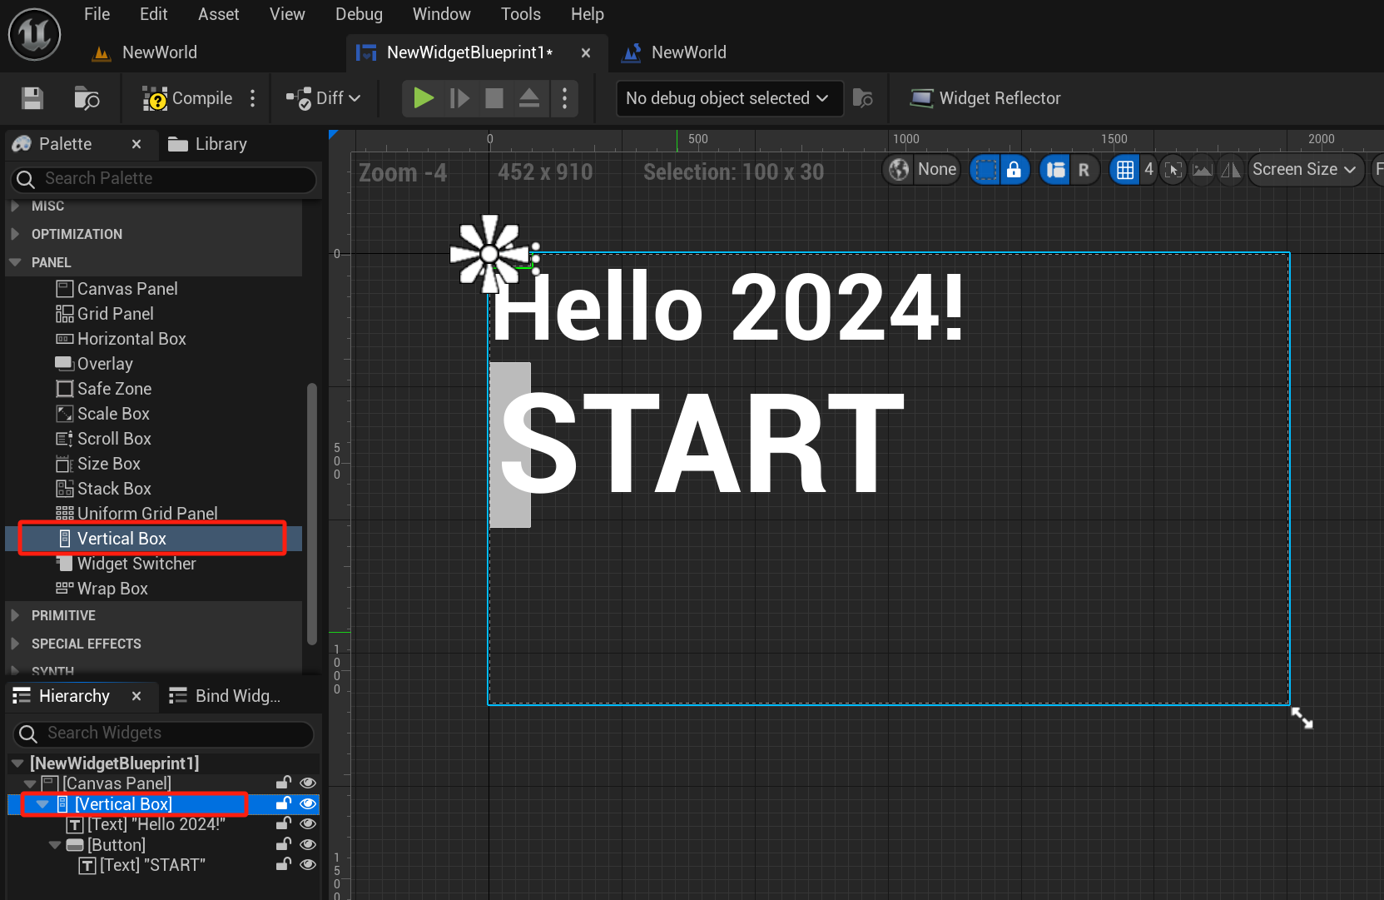Open the Widget Reflector
Viewport: 1384px width, 900px height.
point(985,98)
